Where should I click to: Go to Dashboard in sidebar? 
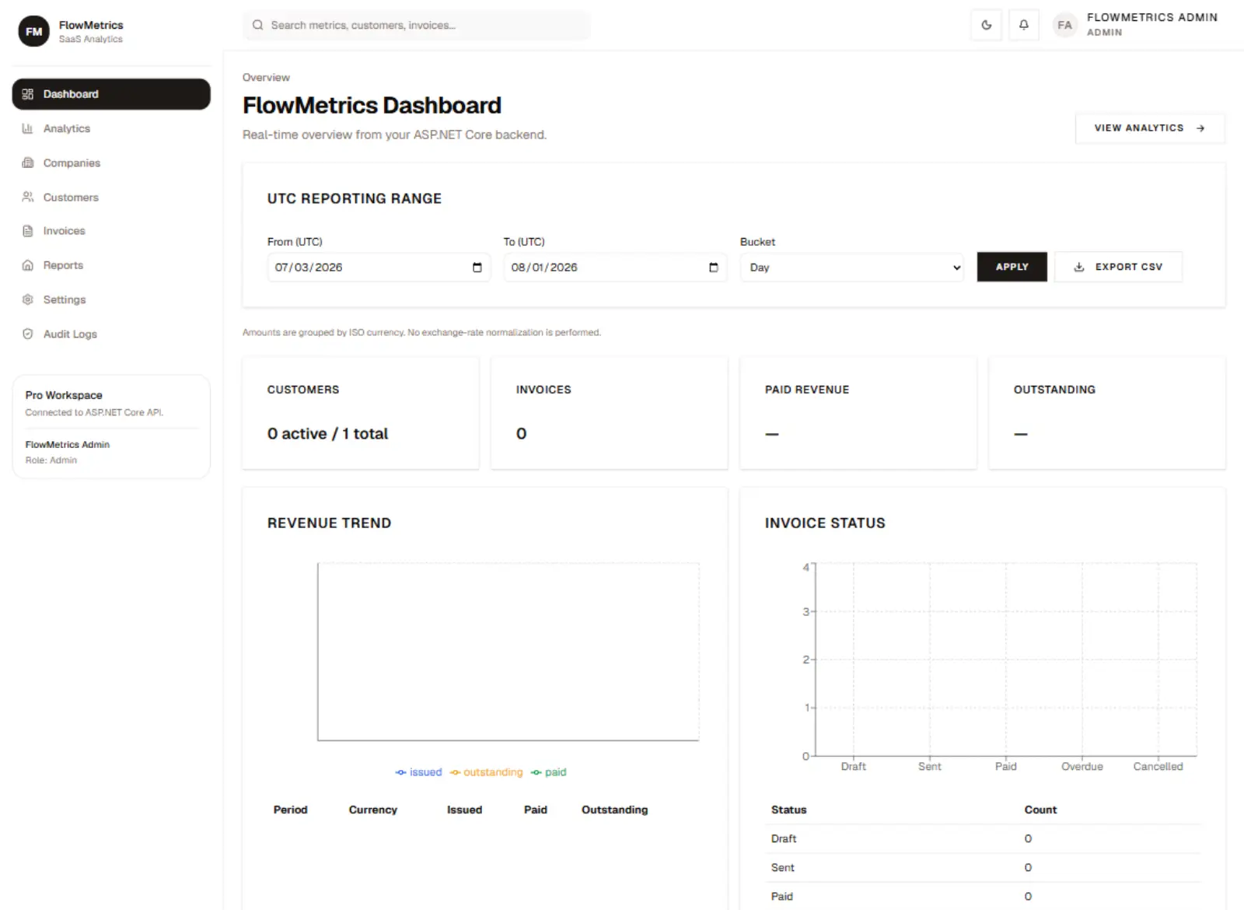pyautogui.click(x=111, y=94)
